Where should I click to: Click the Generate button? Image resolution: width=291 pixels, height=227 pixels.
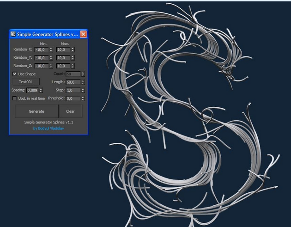(x=36, y=111)
